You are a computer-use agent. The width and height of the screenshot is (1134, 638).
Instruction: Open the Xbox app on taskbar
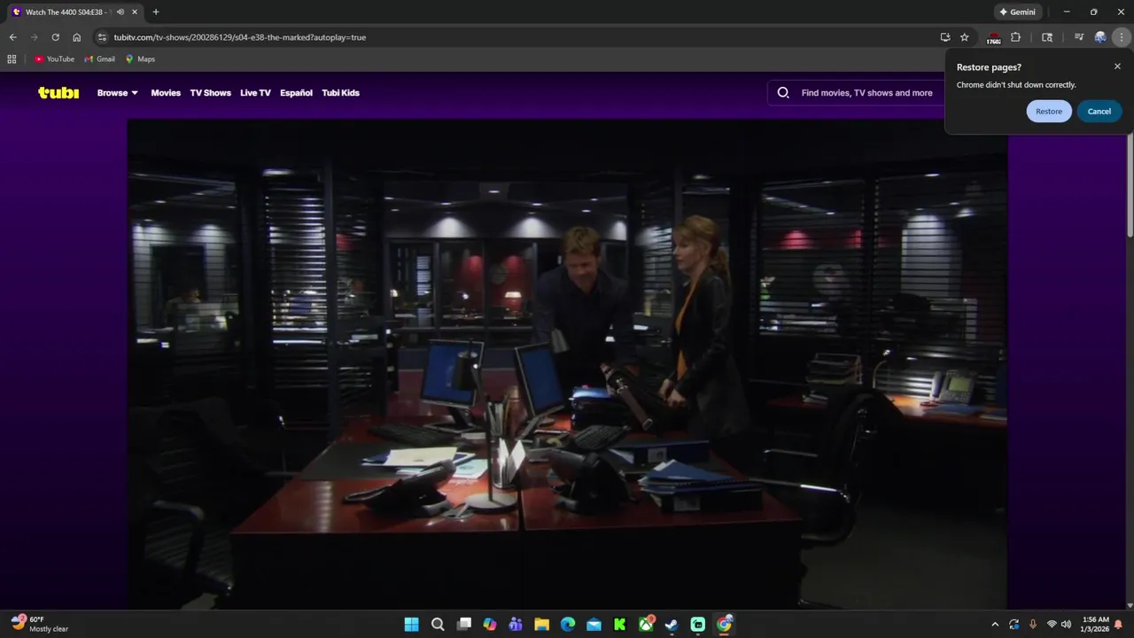coord(646,624)
